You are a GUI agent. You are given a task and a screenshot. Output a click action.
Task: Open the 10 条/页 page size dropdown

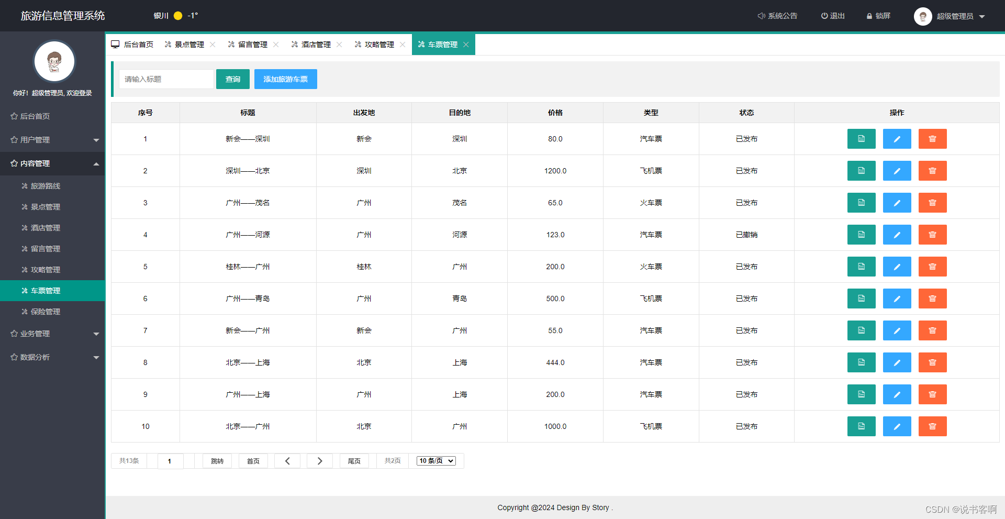click(x=436, y=461)
